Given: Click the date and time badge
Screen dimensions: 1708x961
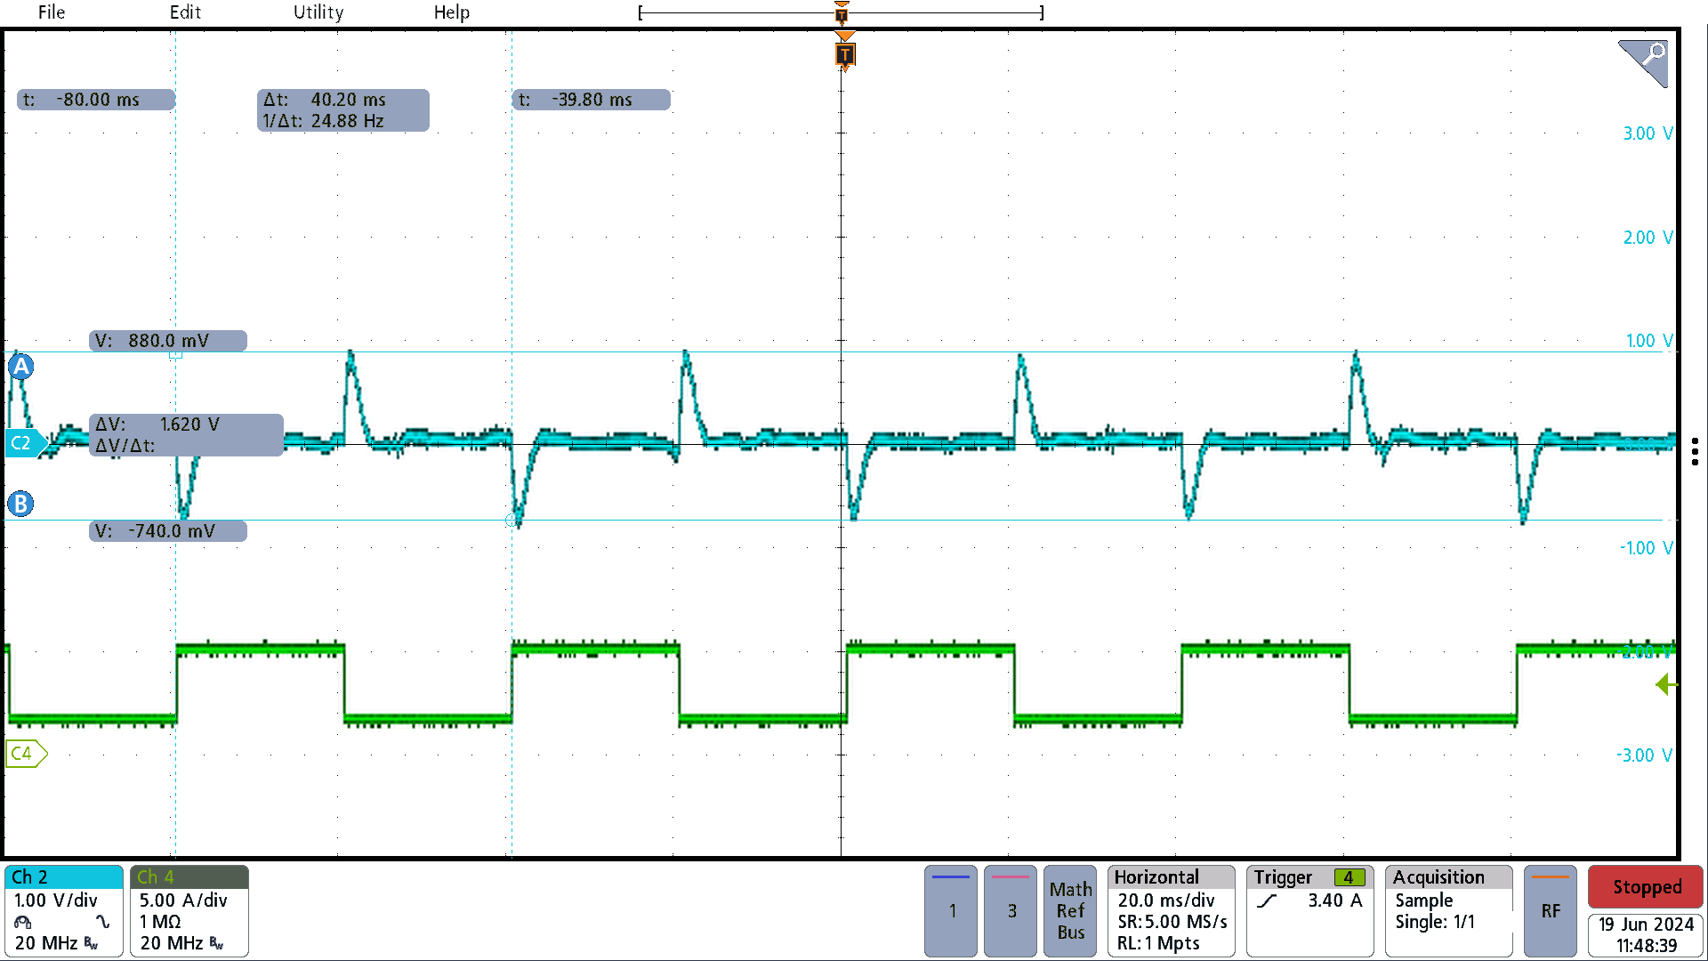Looking at the screenshot, I should pos(1646,935).
